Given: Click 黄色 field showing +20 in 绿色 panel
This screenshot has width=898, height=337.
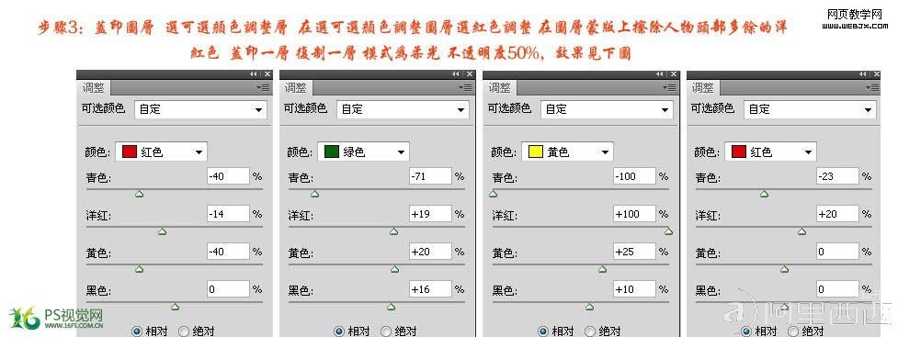Looking at the screenshot, I should click(x=431, y=252).
